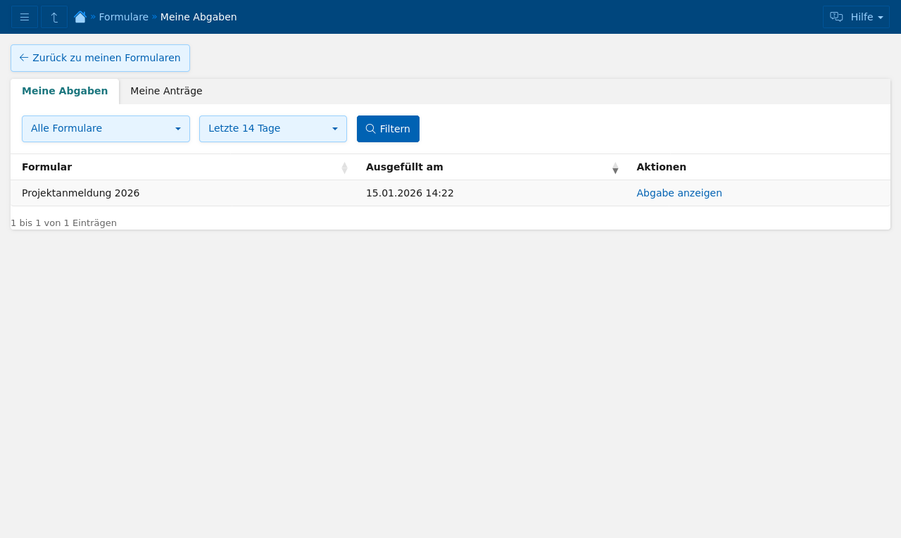Click the 15.01.2026 14:22 date cell
This screenshot has width=901, height=538.
pos(410,193)
